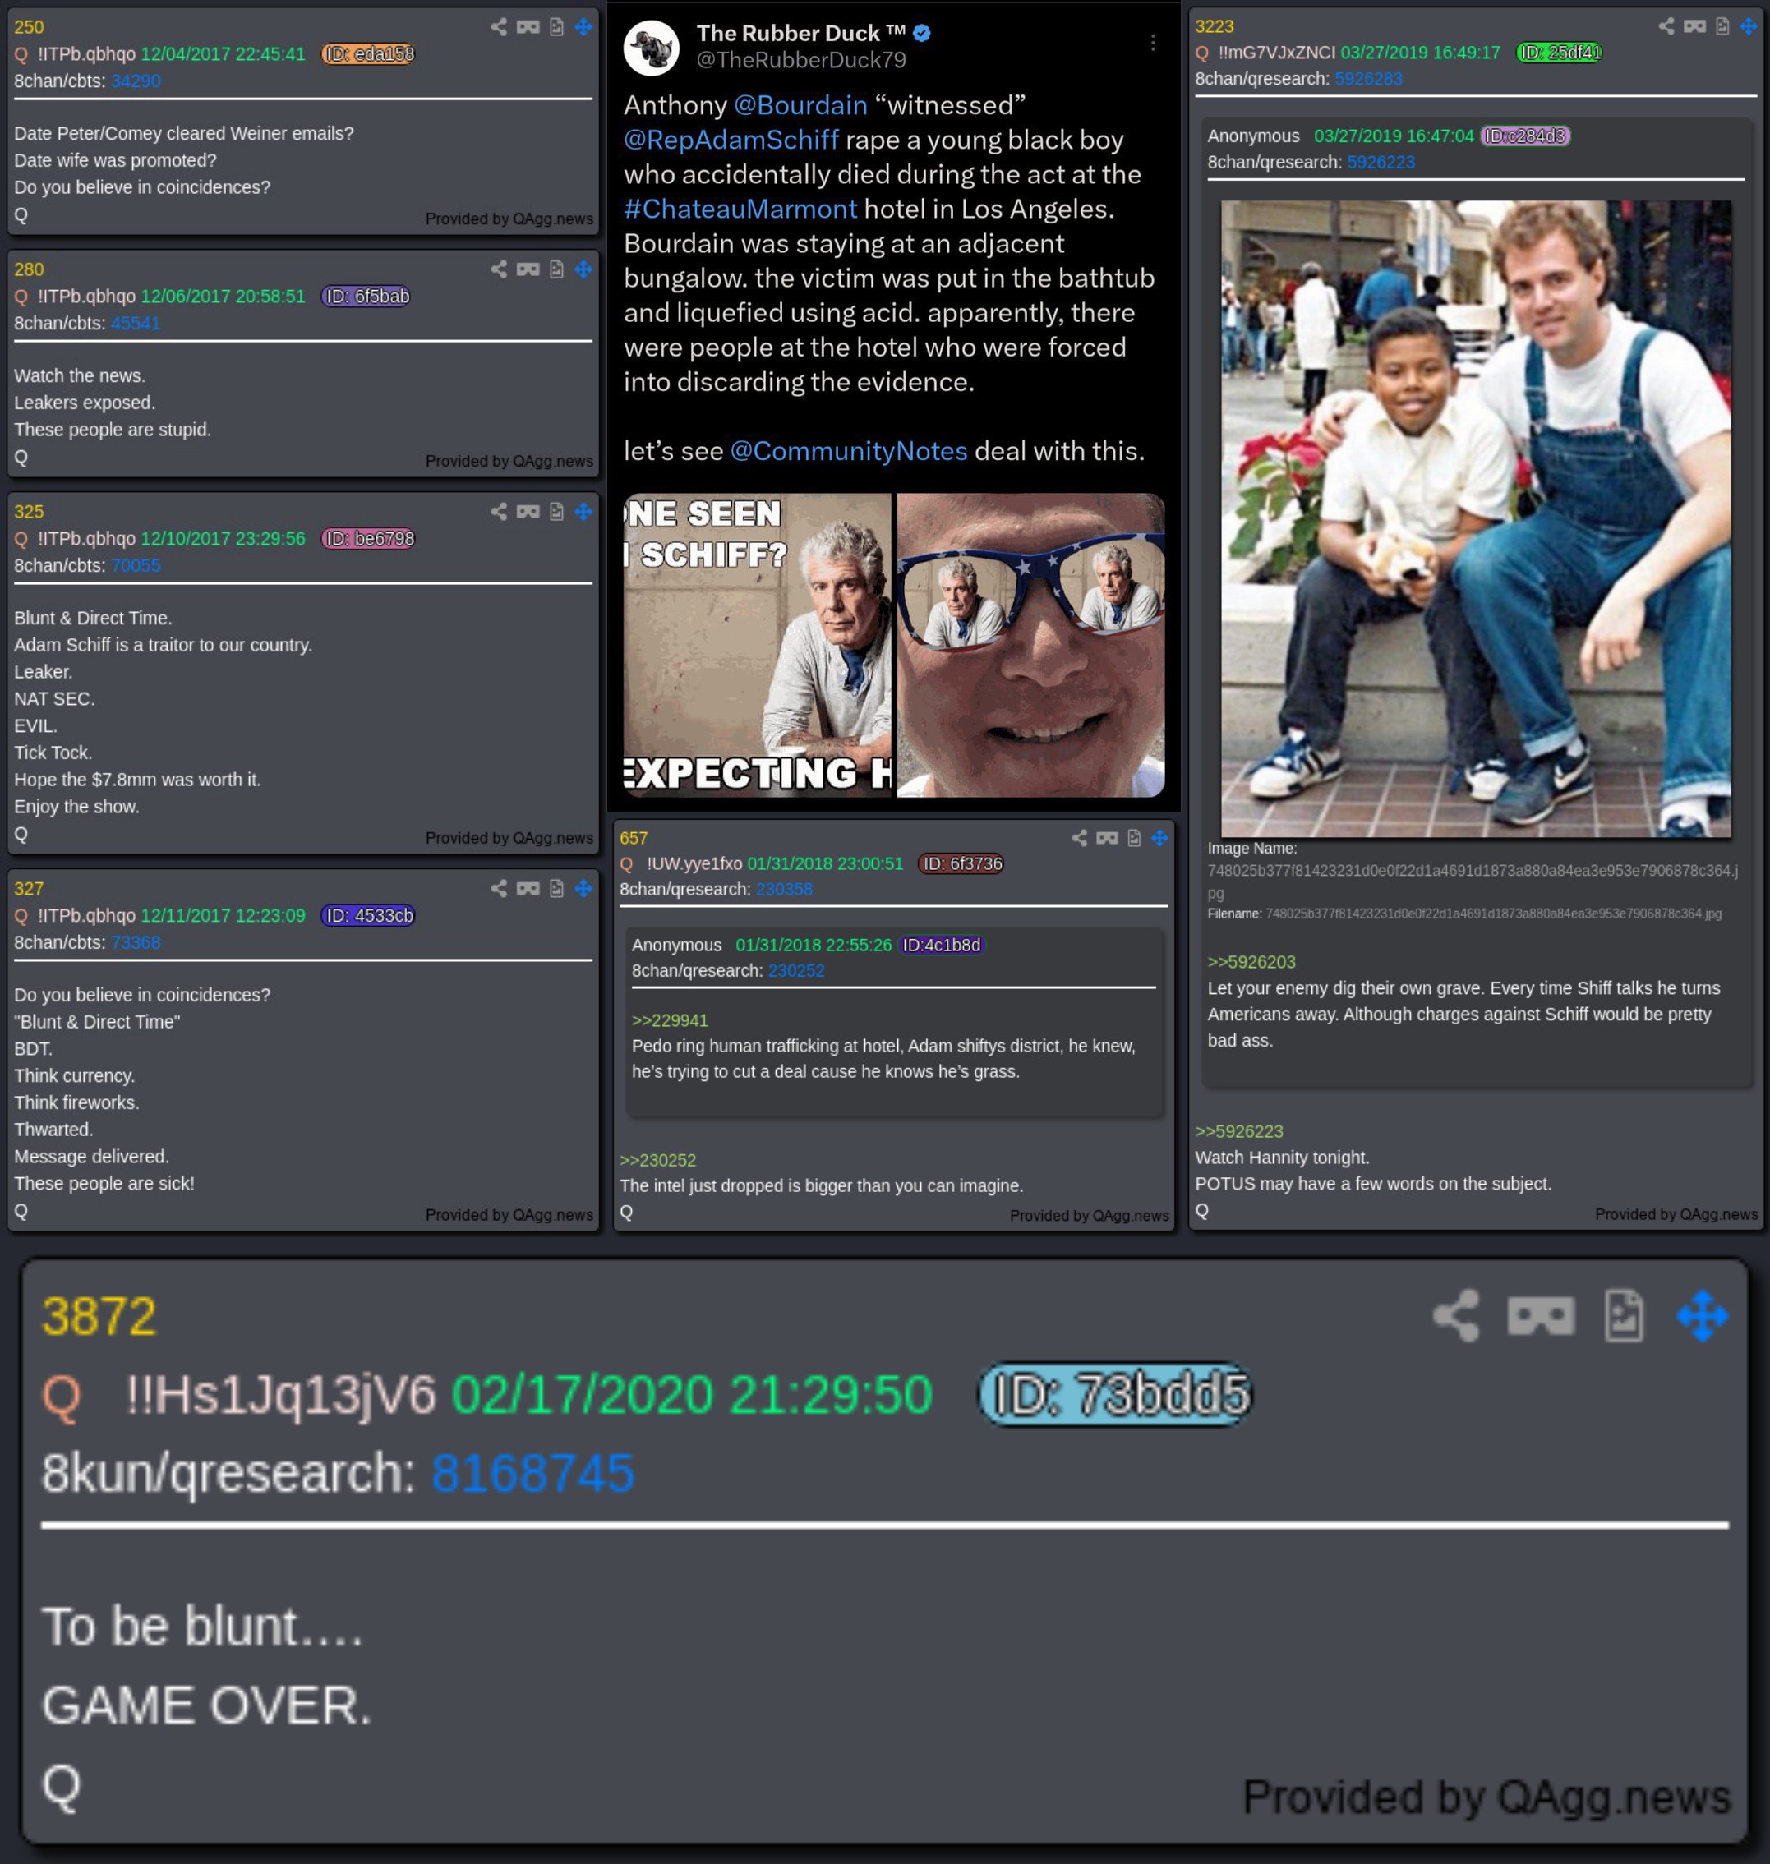
Task: Click the blue move arrows on post 280
Action: [x=584, y=269]
